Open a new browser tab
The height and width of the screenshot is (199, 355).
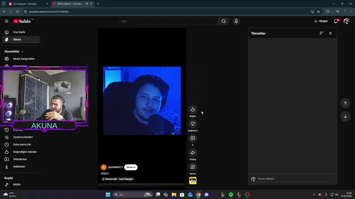(98, 4)
